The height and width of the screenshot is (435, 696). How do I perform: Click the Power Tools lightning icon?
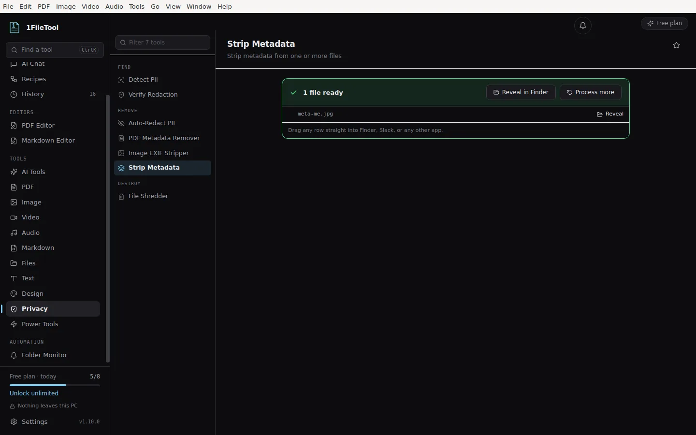14,324
